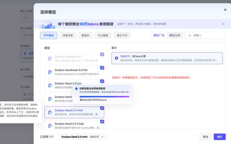Click the Doubao-Seedance-2.0 logo icon
The image size is (231, 144).
(x=50, y=58)
